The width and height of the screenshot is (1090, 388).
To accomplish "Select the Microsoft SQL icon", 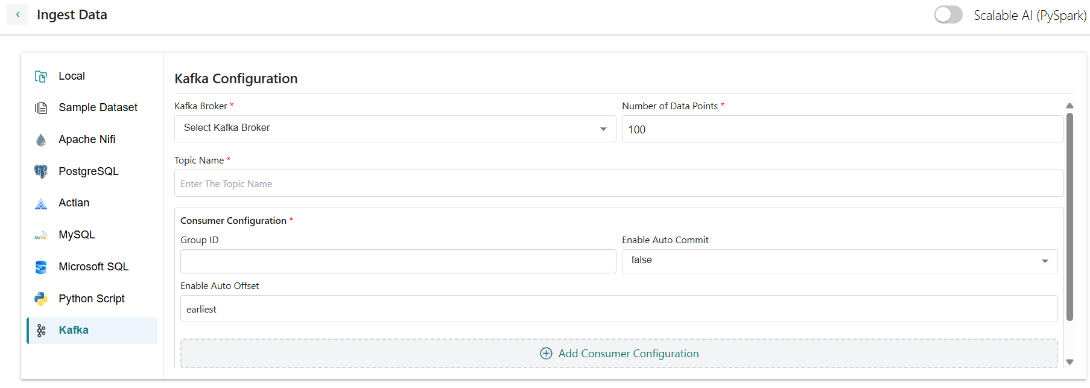I will pos(41,267).
